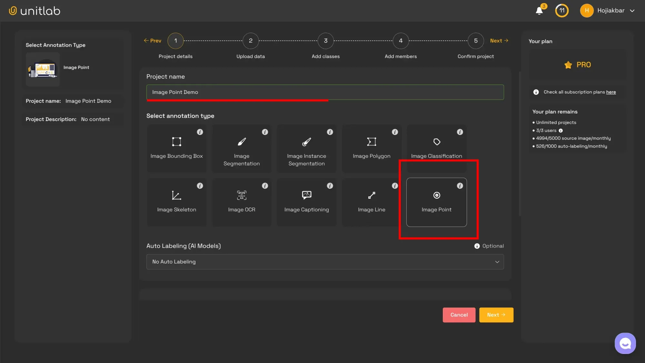Go to step 3 Add classes
The image size is (645, 363).
click(325, 41)
